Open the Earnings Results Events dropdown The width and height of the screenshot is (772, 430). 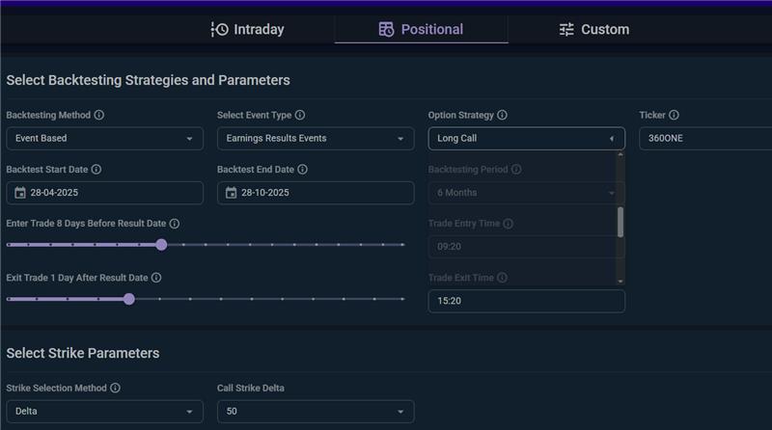[316, 138]
